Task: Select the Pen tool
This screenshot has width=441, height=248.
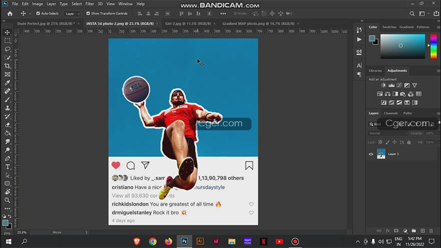Action: click(8, 158)
